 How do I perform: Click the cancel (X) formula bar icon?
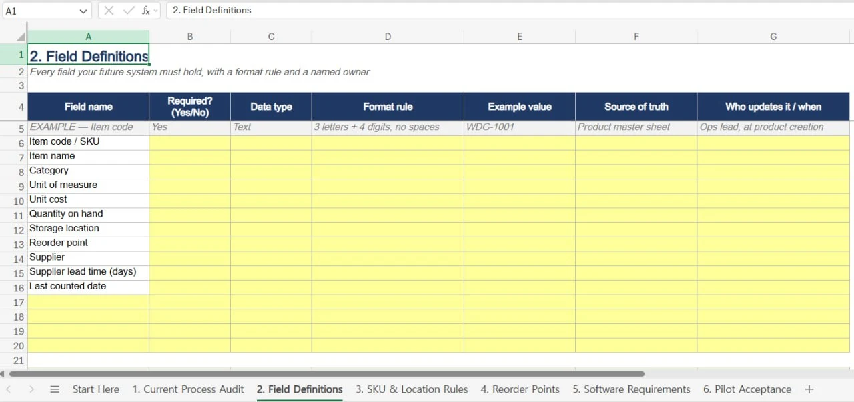point(109,11)
